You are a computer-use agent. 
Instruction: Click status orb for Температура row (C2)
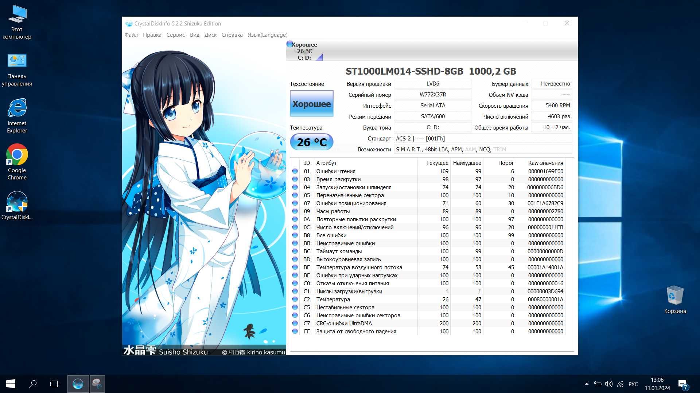(x=295, y=299)
